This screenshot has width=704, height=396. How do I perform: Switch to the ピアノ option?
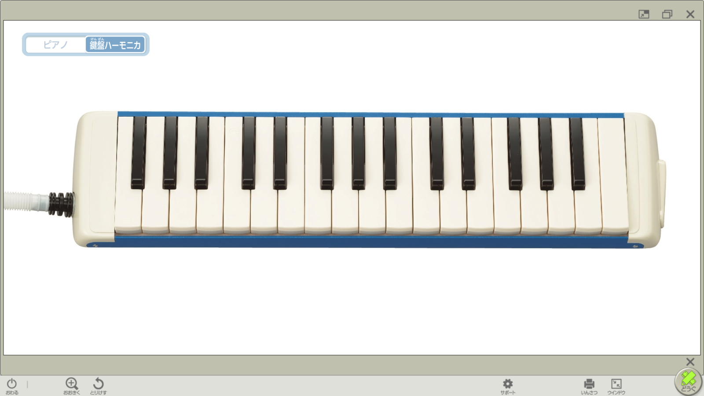click(x=55, y=44)
